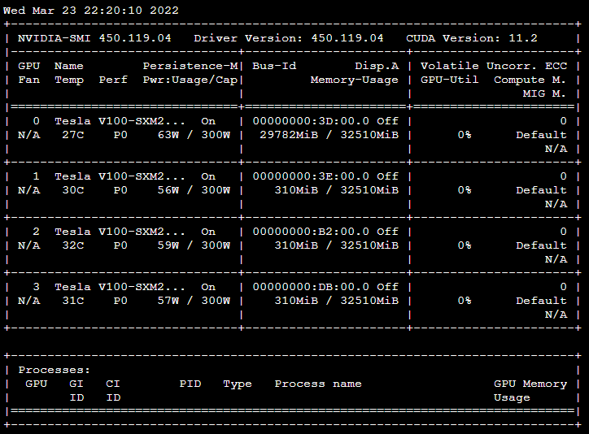This screenshot has height=434, width=589.
Task: Click the Fan column header
Action: click(29, 80)
